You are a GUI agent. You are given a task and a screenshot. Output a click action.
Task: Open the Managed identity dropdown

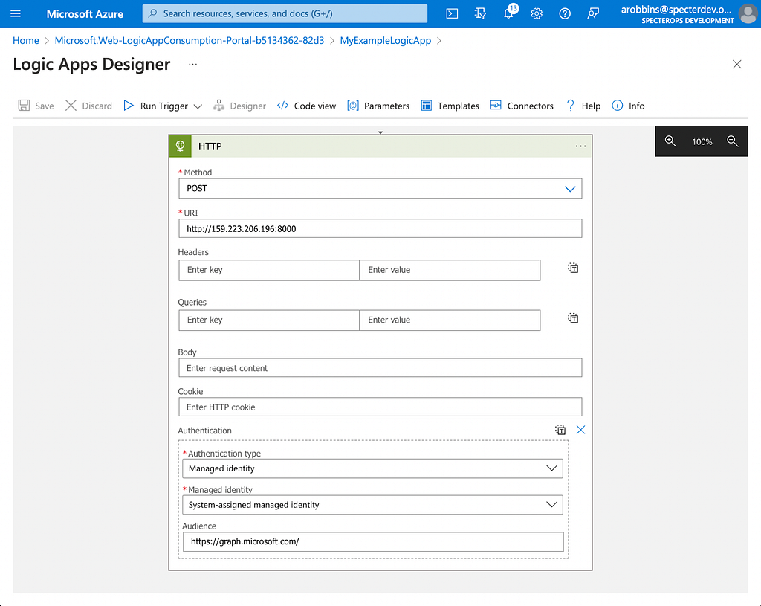click(x=373, y=505)
